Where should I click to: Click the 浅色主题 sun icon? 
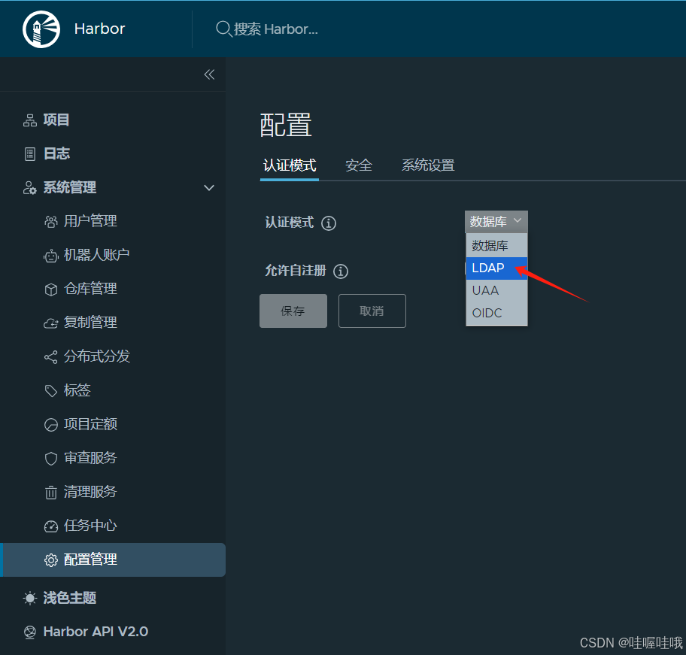(x=30, y=598)
